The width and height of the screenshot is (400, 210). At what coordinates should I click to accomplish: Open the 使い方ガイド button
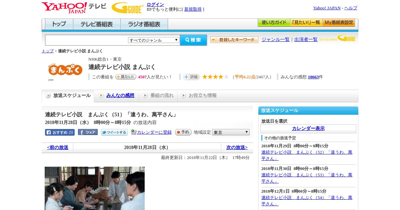(274, 23)
